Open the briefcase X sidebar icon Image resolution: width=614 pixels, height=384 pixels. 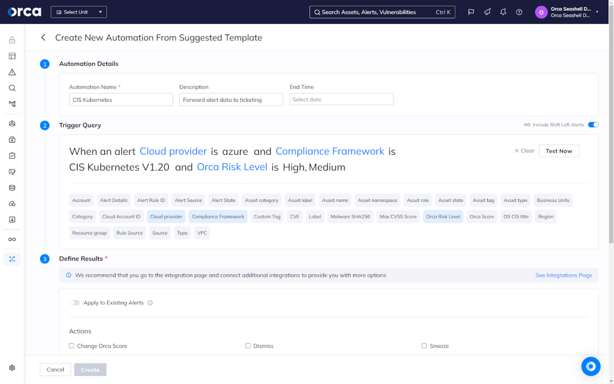pos(12,139)
